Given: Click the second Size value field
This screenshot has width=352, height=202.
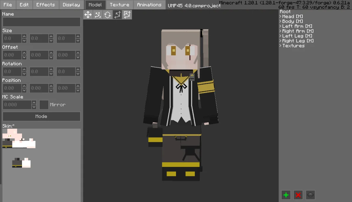Looking at the screenshot, I should [x=39, y=38].
